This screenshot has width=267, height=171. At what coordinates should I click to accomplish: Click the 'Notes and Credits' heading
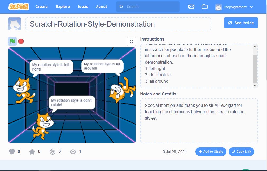click(x=158, y=94)
